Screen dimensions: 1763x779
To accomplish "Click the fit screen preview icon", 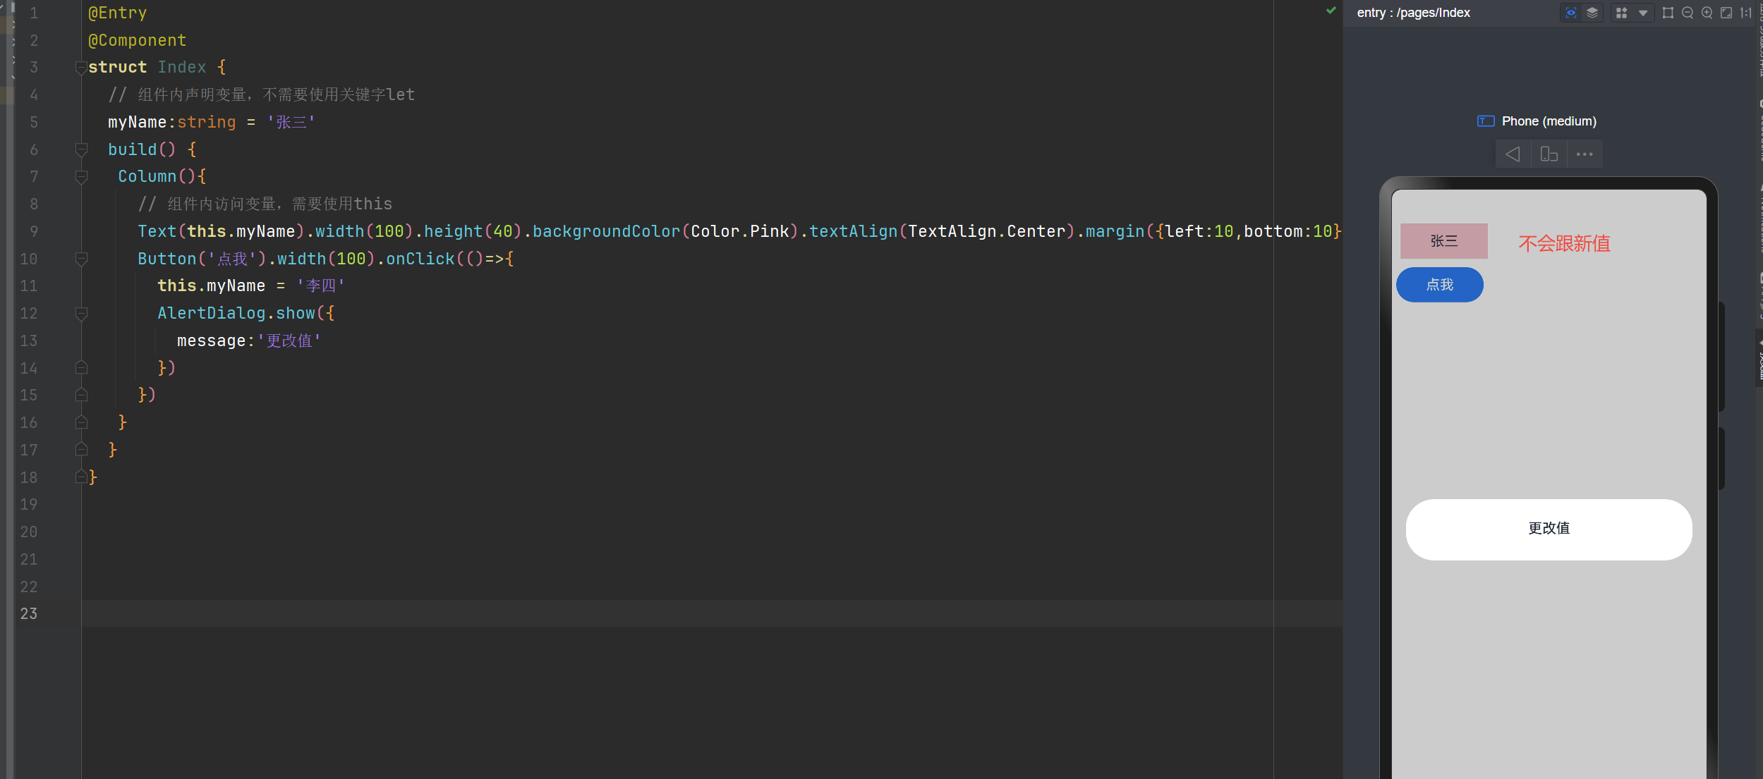I will click(x=1726, y=13).
